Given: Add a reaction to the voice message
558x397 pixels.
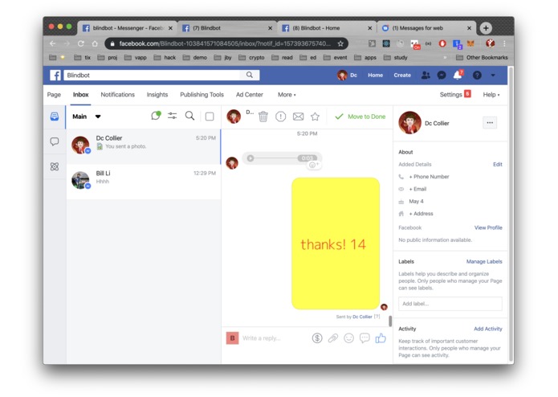Looking at the screenshot, I should tap(313, 165).
